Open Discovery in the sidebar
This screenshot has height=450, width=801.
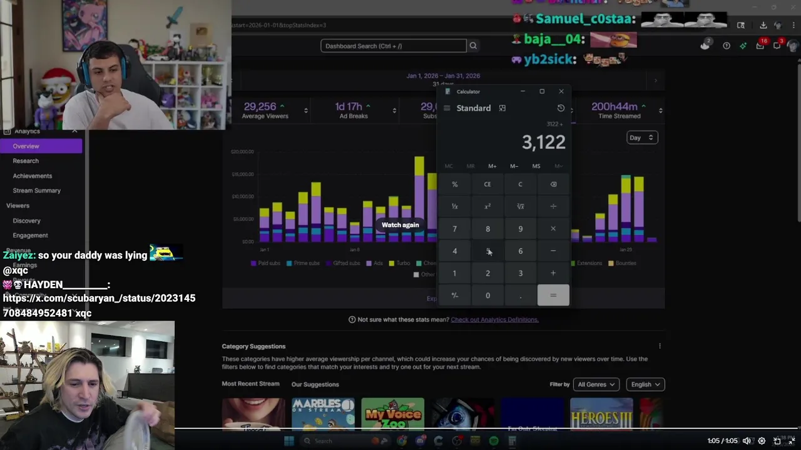tap(27, 221)
